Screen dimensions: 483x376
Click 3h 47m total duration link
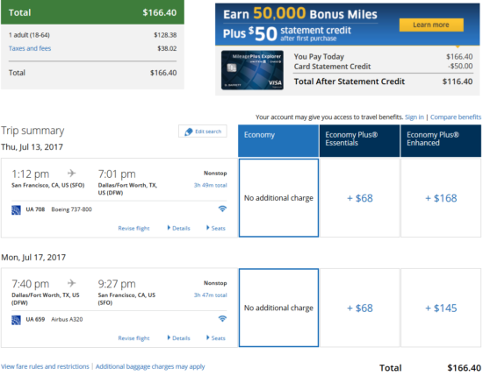pos(211,294)
